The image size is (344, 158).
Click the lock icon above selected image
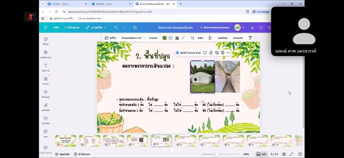211,53
